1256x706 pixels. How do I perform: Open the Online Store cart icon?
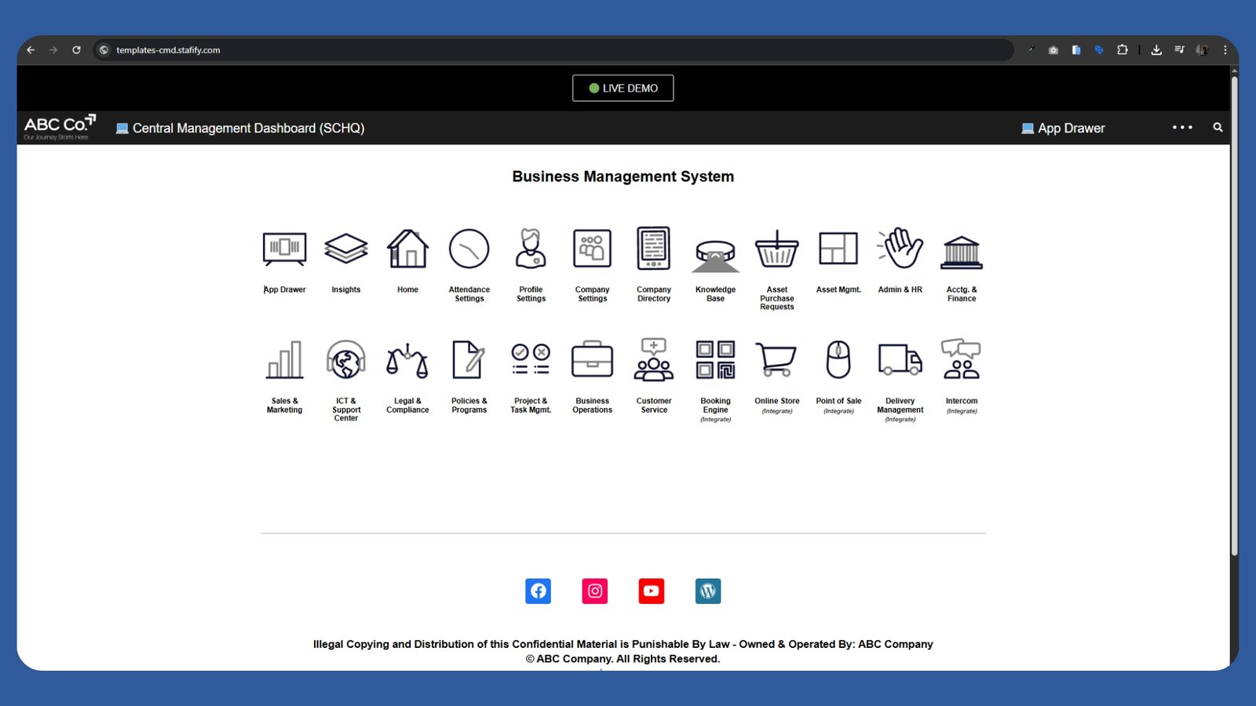point(776,361)
